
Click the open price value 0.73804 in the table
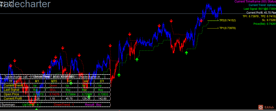70,94
